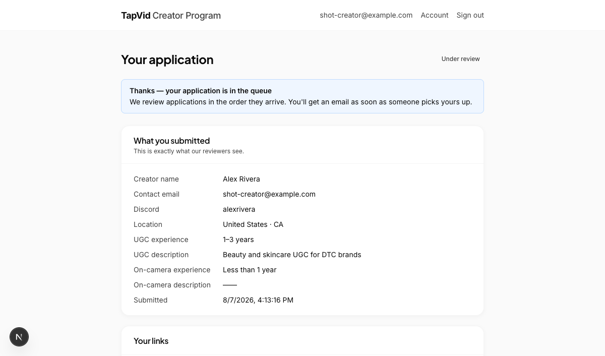Click the Under review status badge
Image resolution: width=605 pixels, height=356 pixels.
[461, 59]
